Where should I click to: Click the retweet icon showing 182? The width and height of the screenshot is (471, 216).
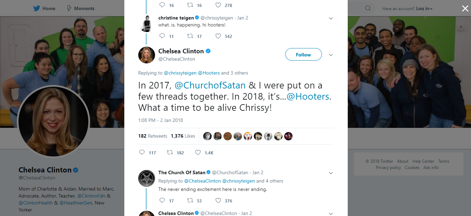[x=170, y=152]
